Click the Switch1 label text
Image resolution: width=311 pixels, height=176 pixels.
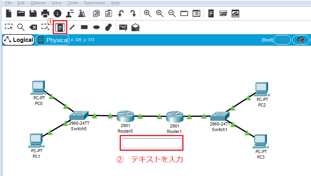pos(220,129)
